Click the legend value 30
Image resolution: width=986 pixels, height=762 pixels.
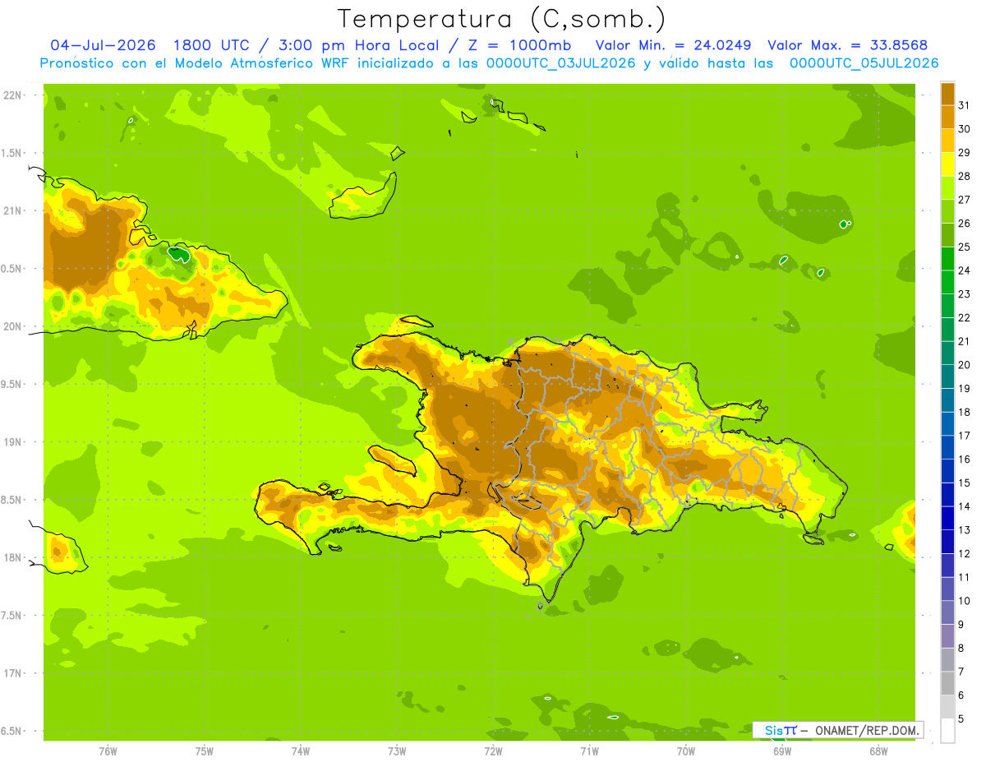[964, 129]
